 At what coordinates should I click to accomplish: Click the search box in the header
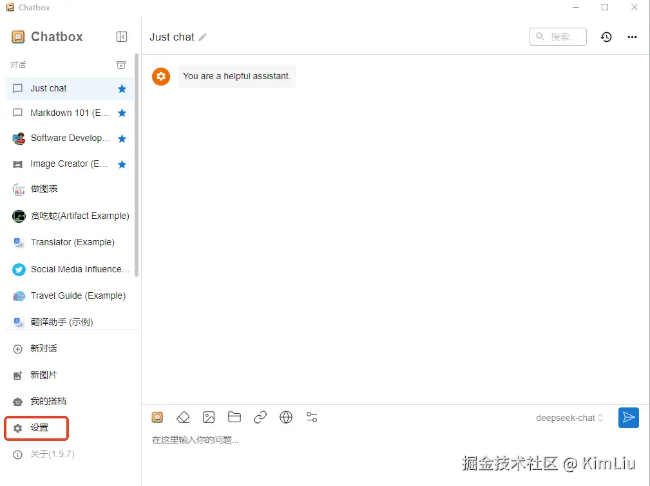tap(558, 37)
